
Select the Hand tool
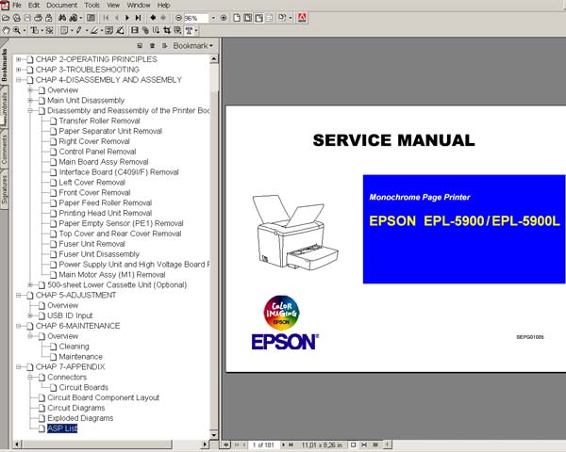pos(6,31)
